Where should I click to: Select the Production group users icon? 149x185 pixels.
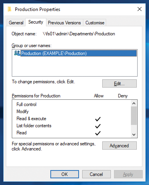17,53
